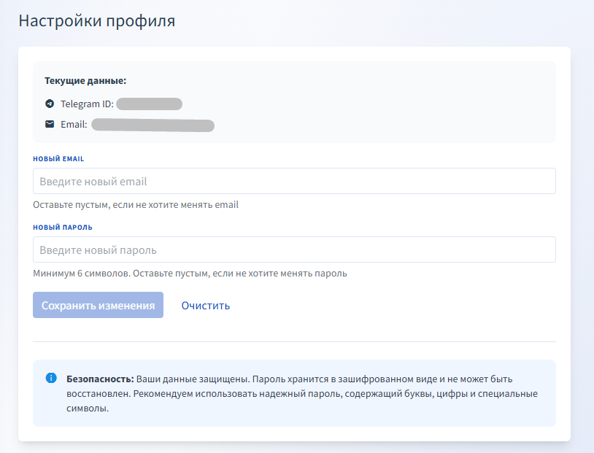594x453 pixels.
Task: Click the bold Безопасность word
Action: (100, 379)
